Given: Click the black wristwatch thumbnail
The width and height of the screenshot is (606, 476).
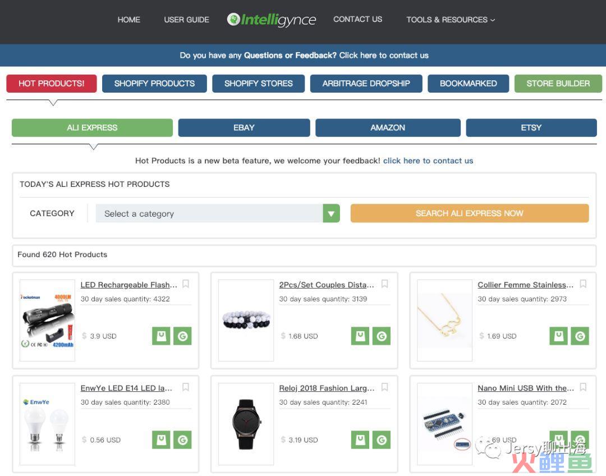Looking at the screenshot, I should (246, 424).
